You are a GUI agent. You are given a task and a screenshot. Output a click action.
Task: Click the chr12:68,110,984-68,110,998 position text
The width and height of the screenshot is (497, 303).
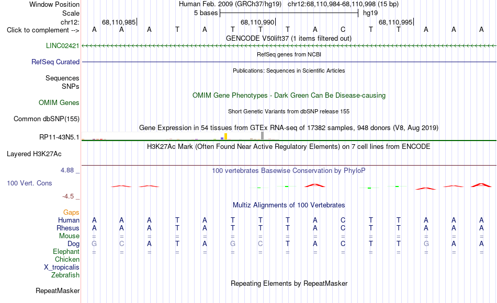343,4
